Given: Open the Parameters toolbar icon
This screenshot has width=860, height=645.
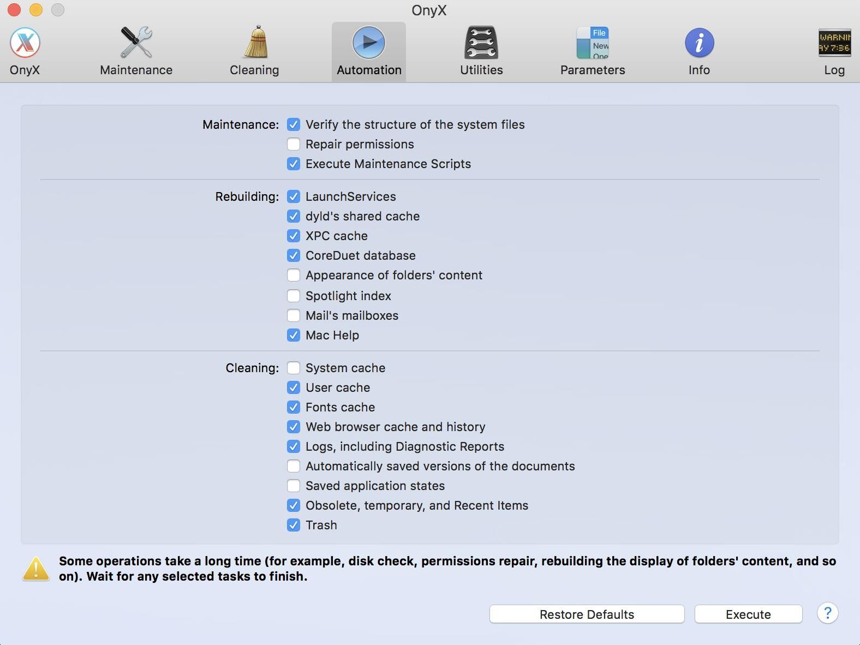Looking at the screenshot, I should [592, 43].
